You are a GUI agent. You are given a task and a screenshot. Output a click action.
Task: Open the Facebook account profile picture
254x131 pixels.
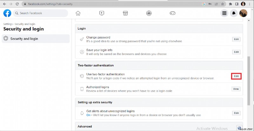point(243,13)
